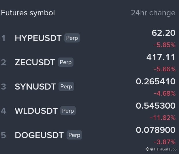Open the DOGEUSDT futures symbol
179x154 pixels.
(39, 135)
